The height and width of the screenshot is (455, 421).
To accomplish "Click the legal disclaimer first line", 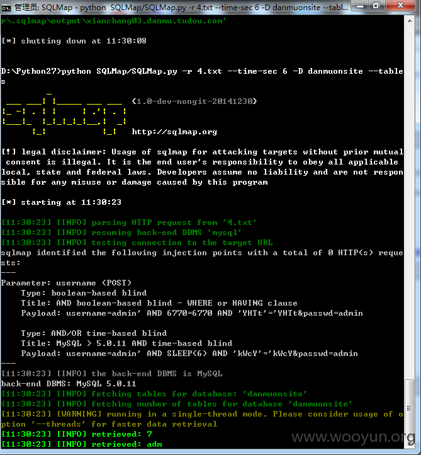I will click(x=202, y=152).
